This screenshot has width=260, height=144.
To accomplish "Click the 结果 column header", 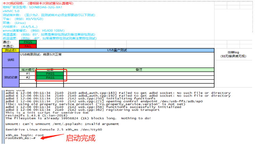I will click(x=50, y=69).
